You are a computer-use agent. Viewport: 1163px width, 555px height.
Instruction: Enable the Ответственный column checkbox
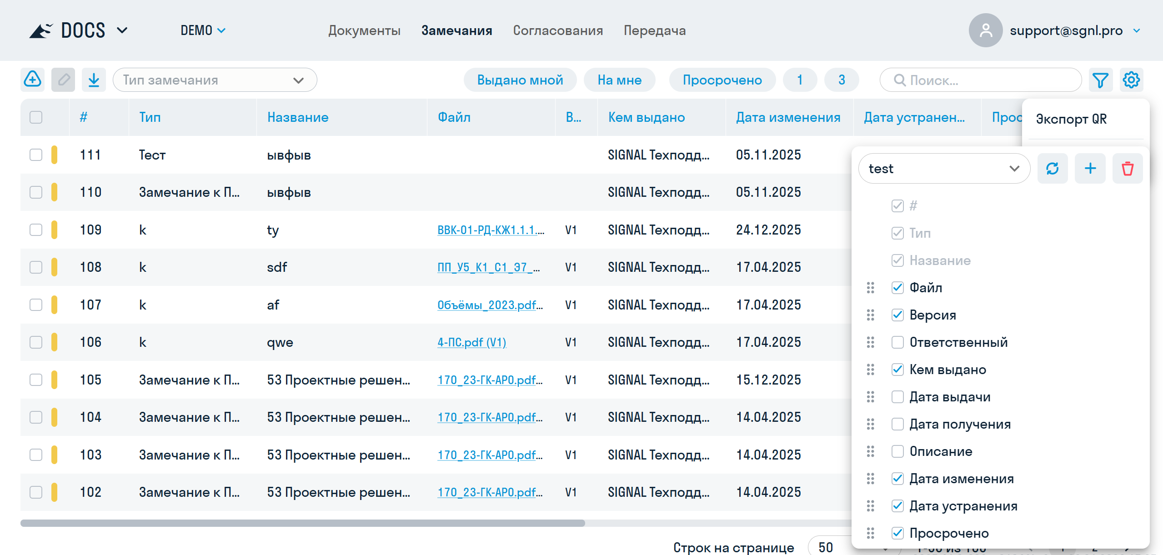tap(897, 342)
